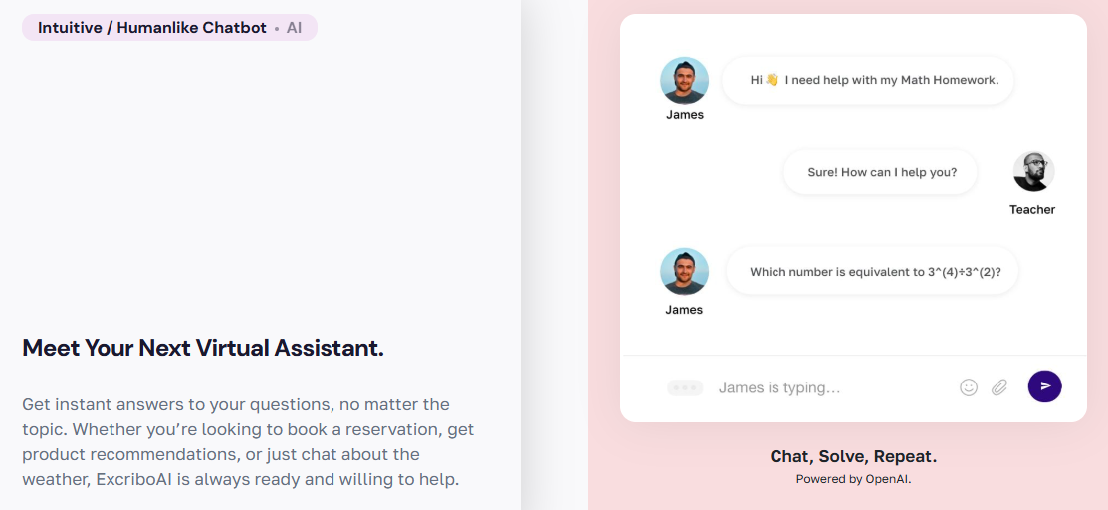This screenshot has width=1108, height=510.
Task: Open the emoji picker smiley icon
Action: tap(969, 387)
